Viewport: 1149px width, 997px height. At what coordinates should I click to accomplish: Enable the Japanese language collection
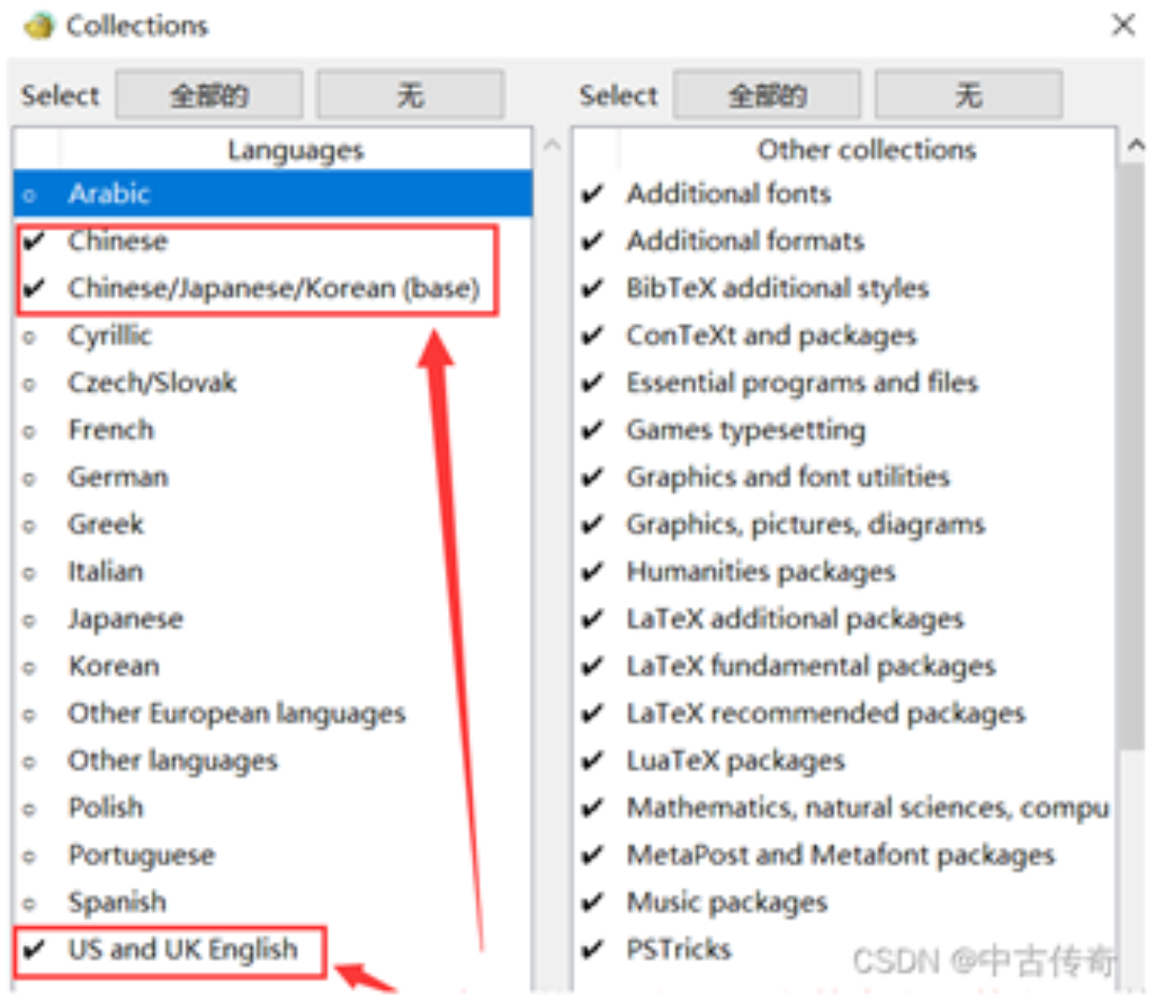coord(273,618)
